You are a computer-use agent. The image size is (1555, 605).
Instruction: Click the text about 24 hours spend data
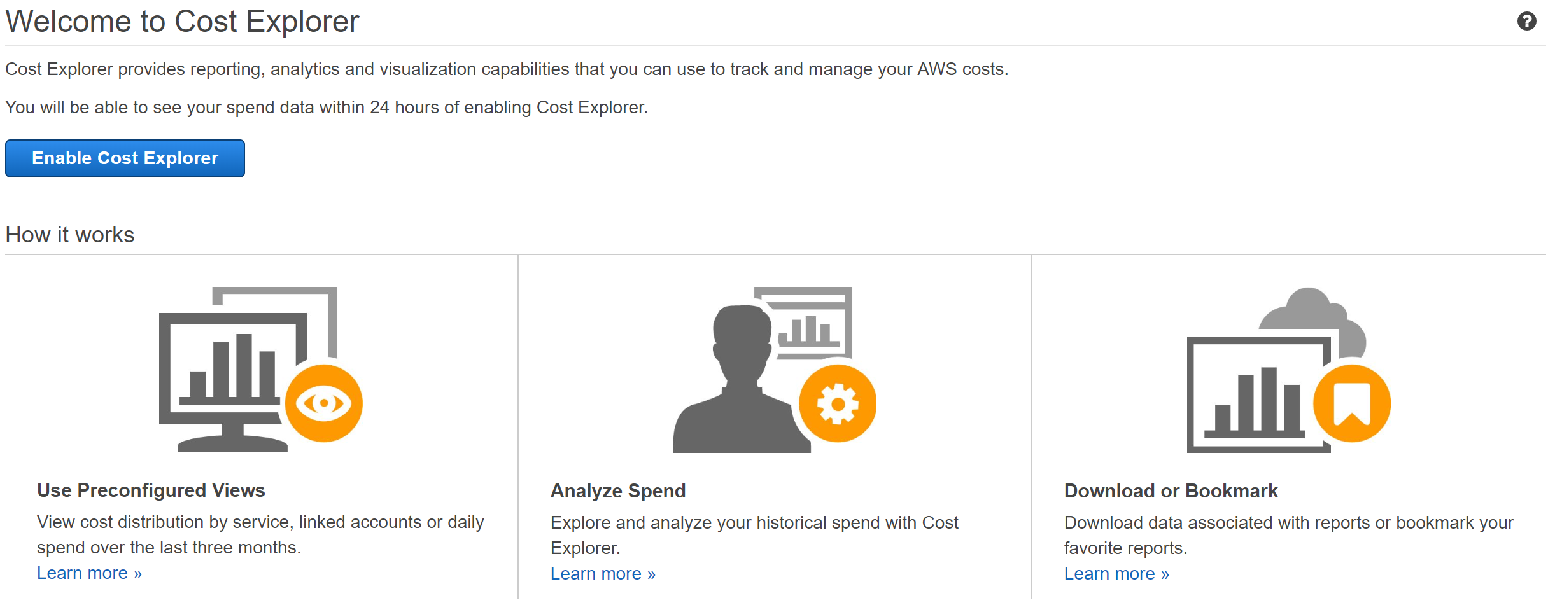327,108
